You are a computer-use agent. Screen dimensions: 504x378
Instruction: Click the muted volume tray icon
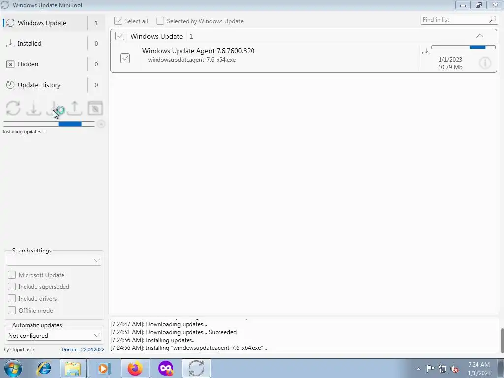[454, 369]
